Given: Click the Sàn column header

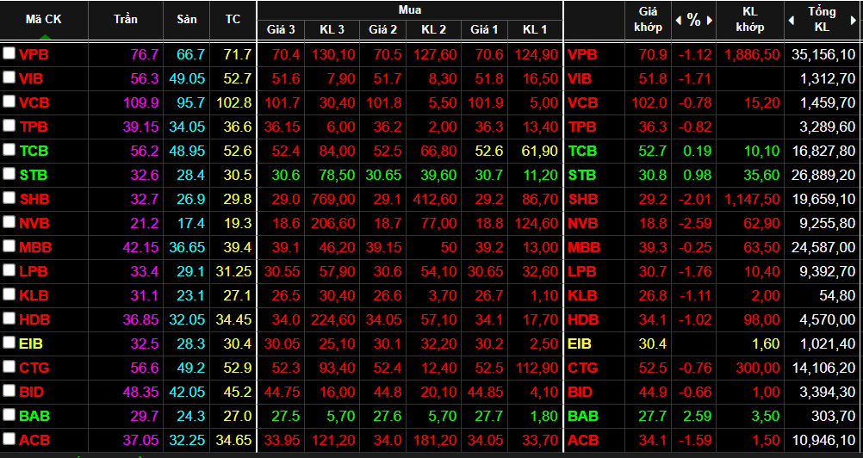Looking at the screenshot, I should click(x=186, y=19).
